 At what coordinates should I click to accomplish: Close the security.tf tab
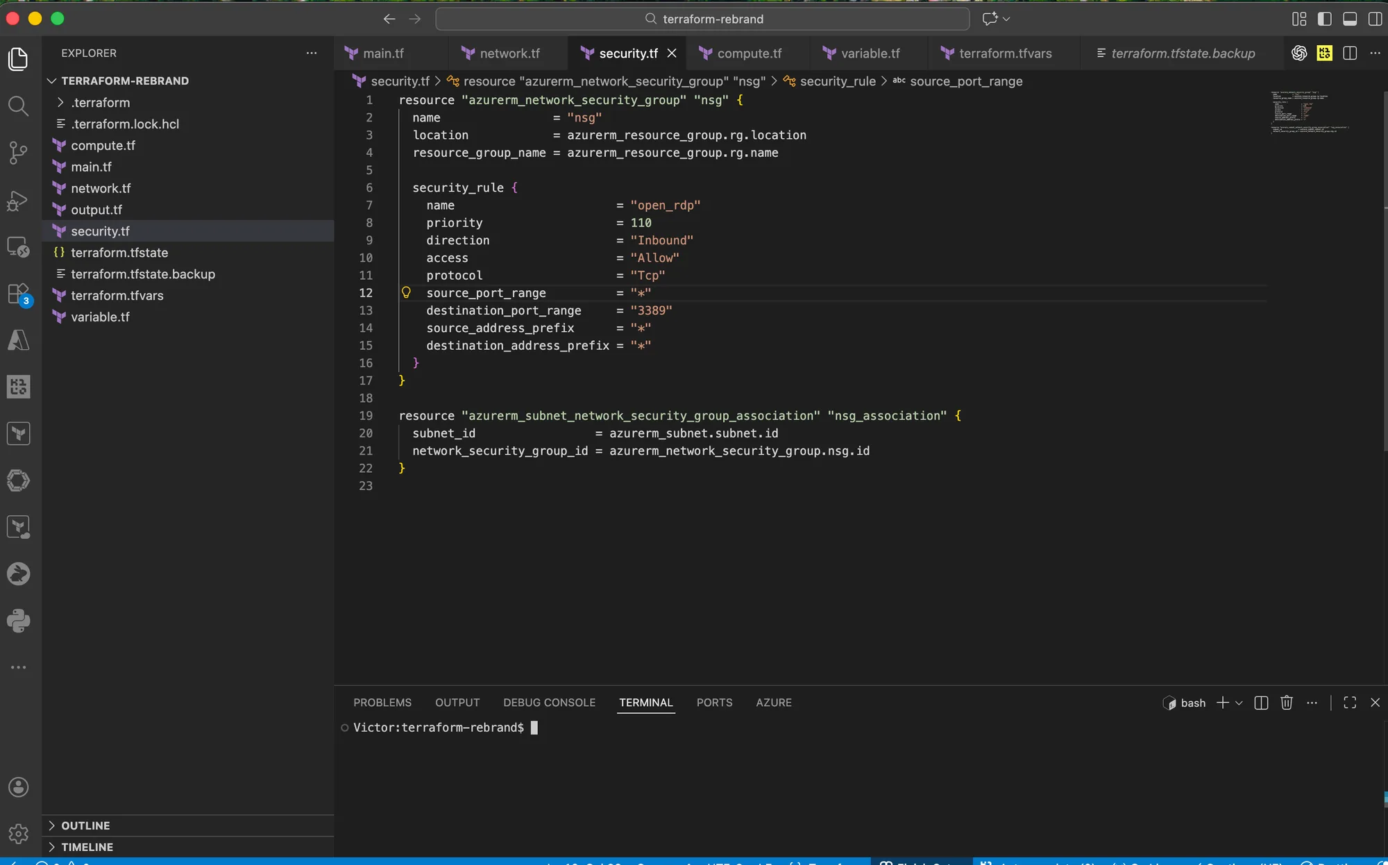click(x=672, y=53)
